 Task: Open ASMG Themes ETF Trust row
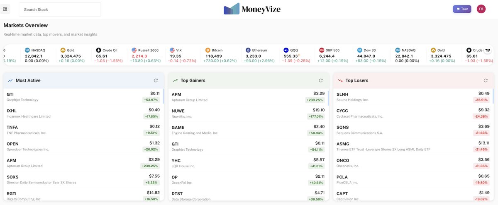(x=413, y=146)
